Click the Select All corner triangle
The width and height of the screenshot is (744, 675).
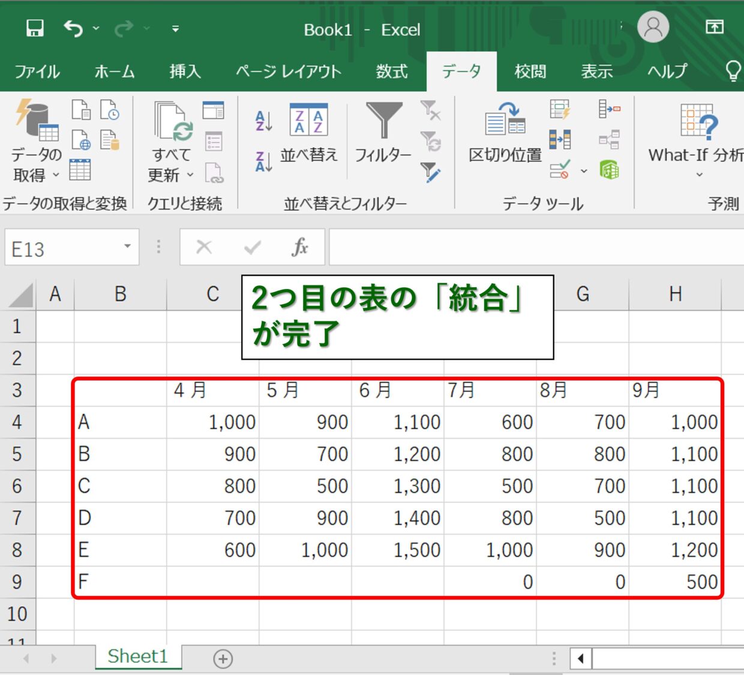tap(21, 296)
